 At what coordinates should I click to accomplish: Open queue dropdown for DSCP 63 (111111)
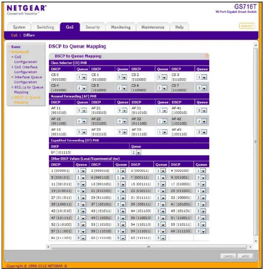[161, 238]
